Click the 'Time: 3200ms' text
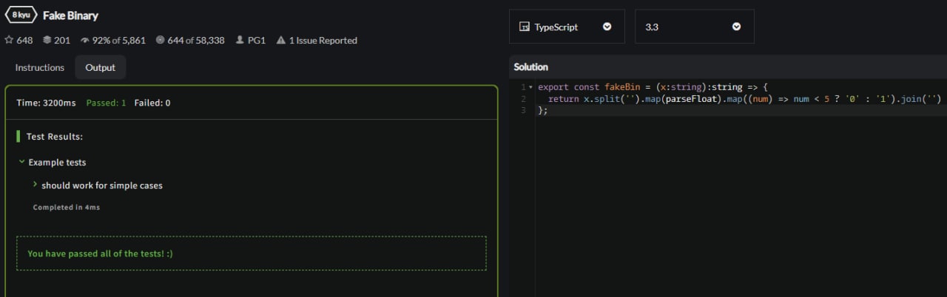The image size is (947, 297). click(46, 103)
